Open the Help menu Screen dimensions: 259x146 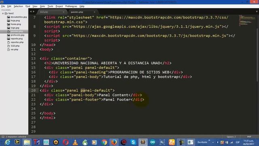(82, 6)
